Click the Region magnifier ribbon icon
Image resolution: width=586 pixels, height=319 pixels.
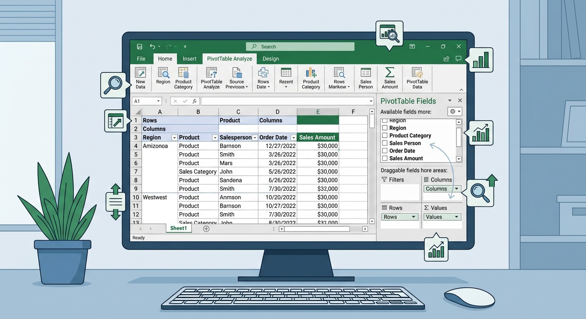163,72
